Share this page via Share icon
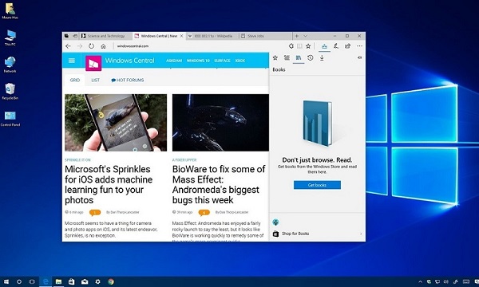This screenshot has height=287, width=479. coord(347,46)
